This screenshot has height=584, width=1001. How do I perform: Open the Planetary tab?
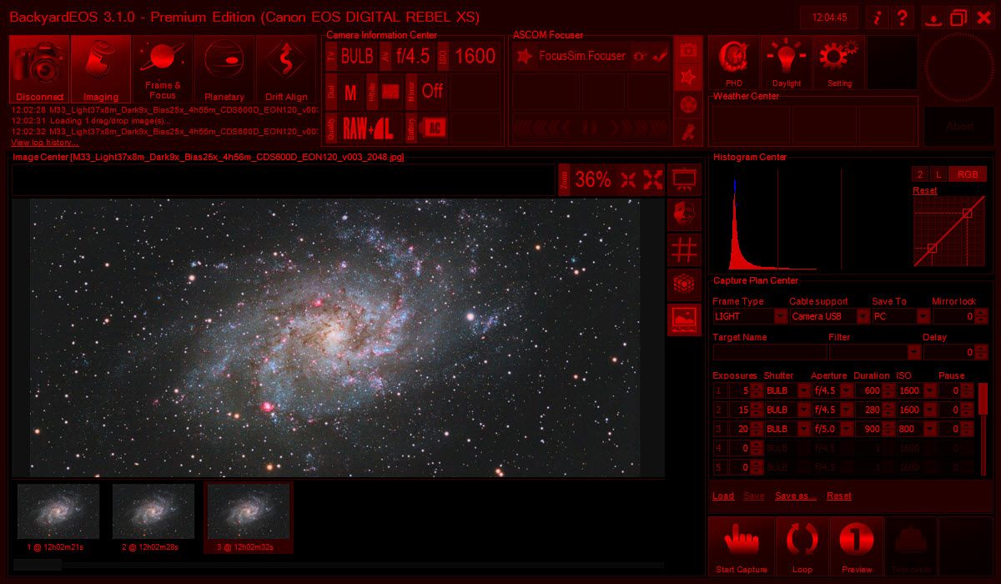[x=224, y=68]
